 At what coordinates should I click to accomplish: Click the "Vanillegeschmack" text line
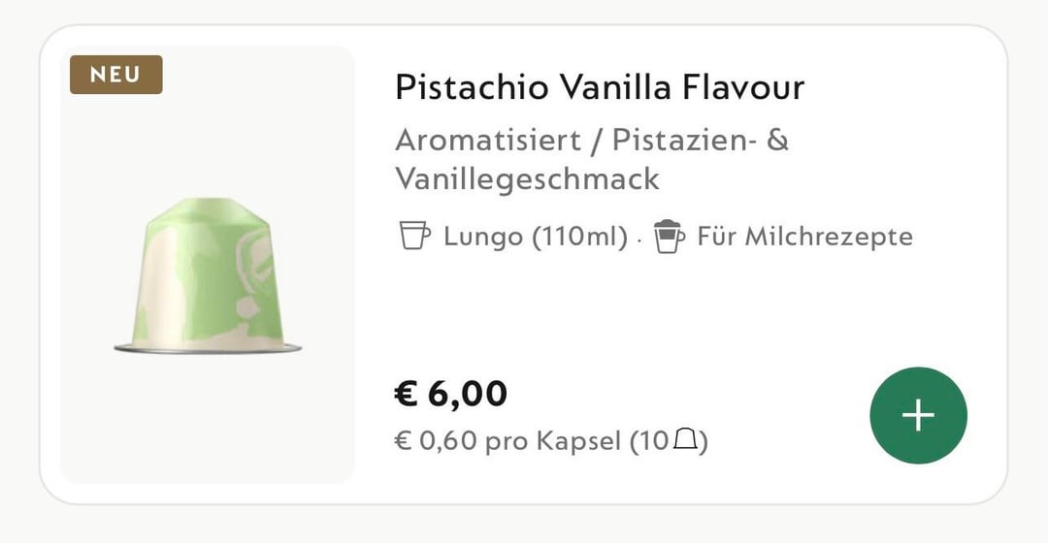click(x=527, y=178)
